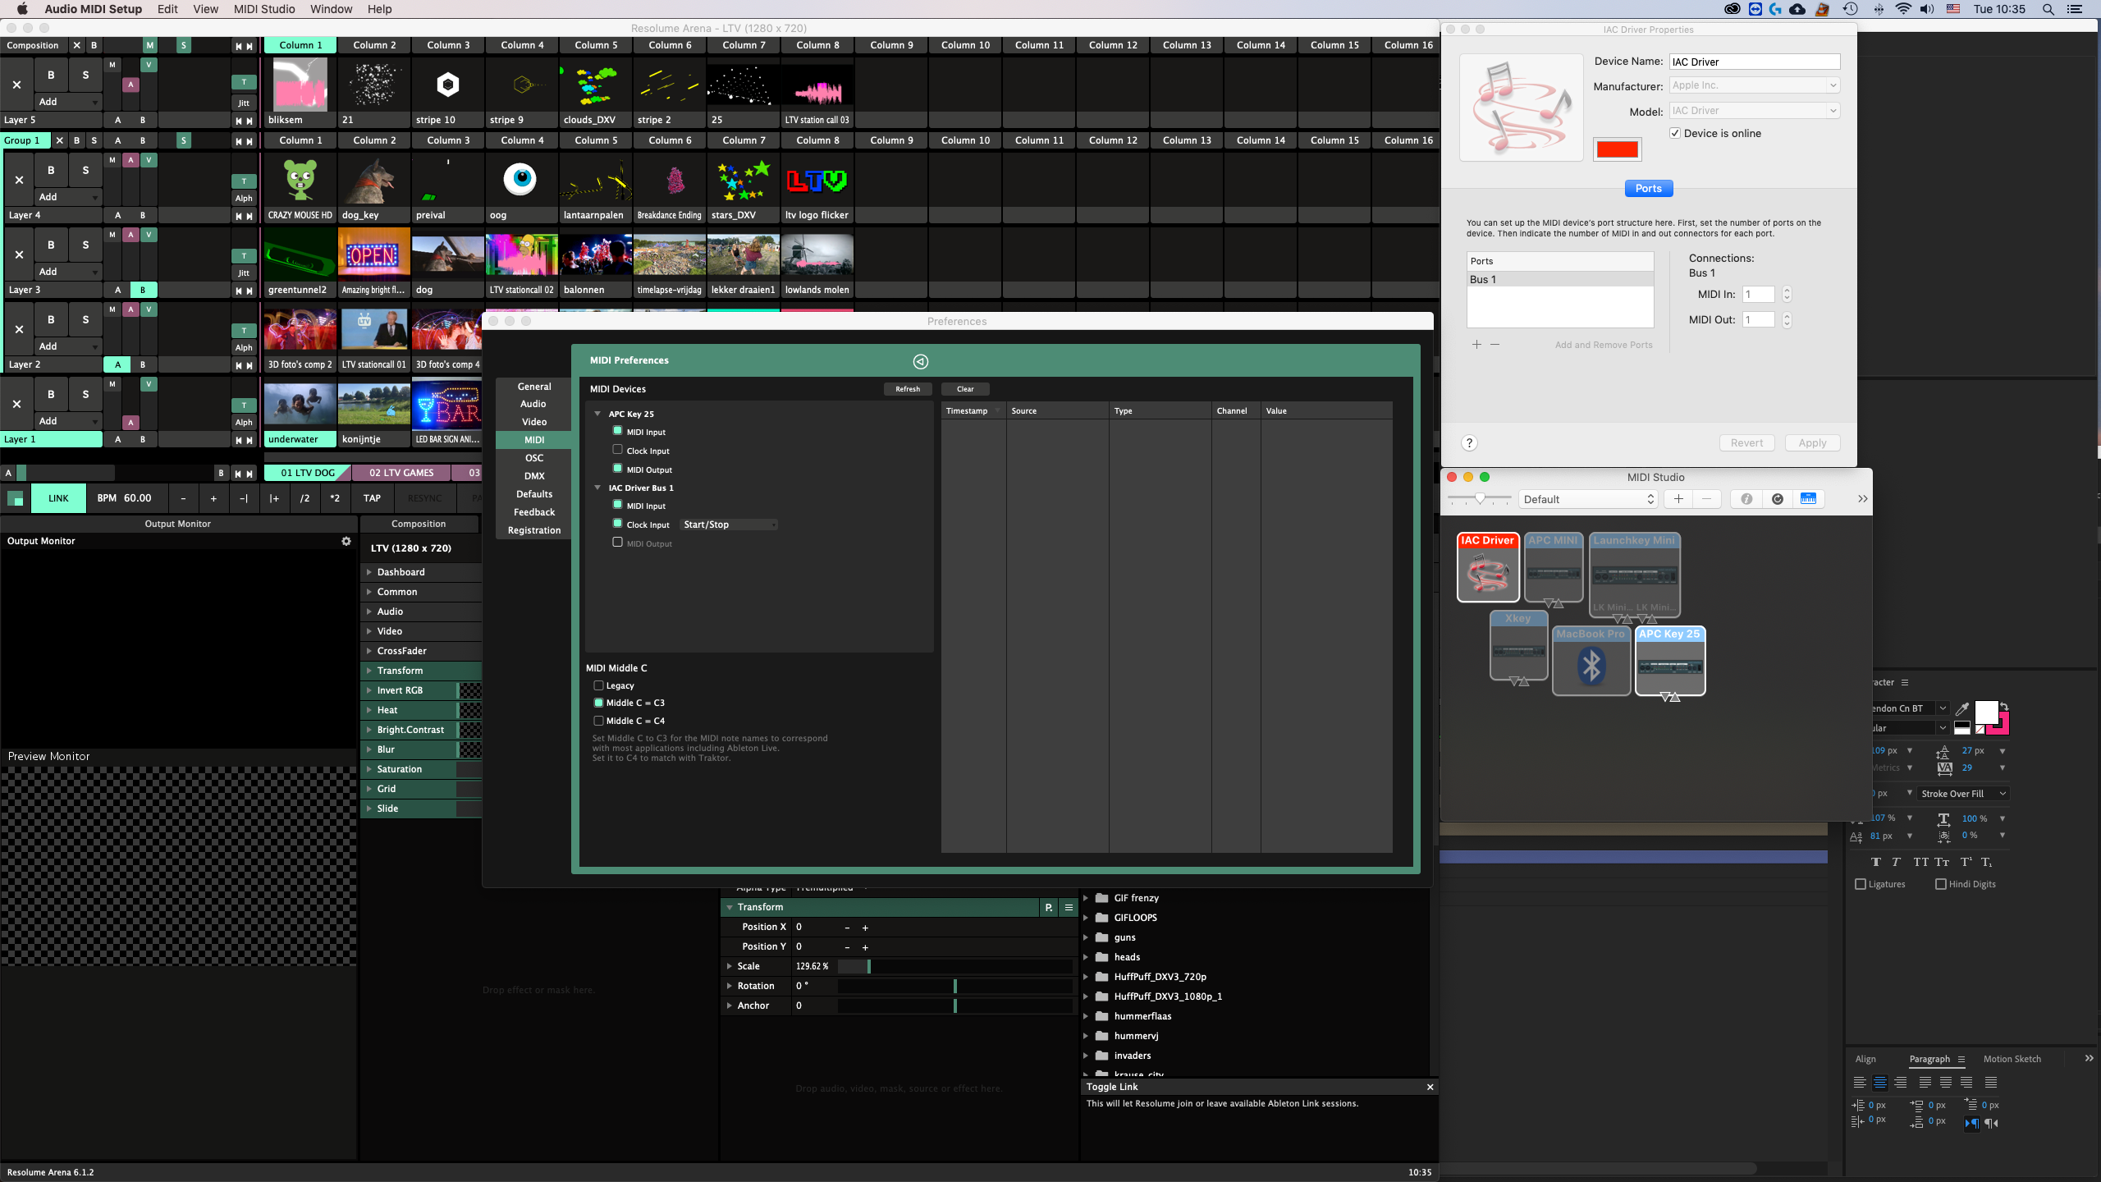
Task: Click the MIDI Preferences back arrow icon
Action: [920, 361]
